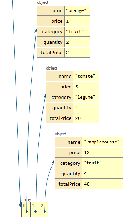This screenshot has width=134, height=223.
Task: Click the "object" label above the tomate table
Action: [52, 68]
